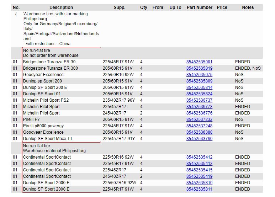The height and width of the screenshot is (197, 275).
Task: Open part number link 85452535809
Action: (x=199, y=81)
